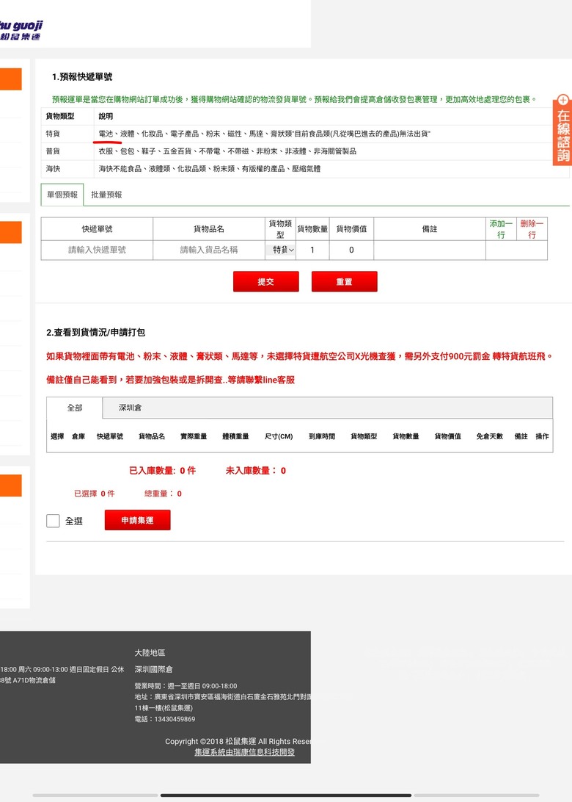Click the 尺寸(CM) column header
This screenshot has width=572, height=802.
pyautogui.click(x=279, y=436)
